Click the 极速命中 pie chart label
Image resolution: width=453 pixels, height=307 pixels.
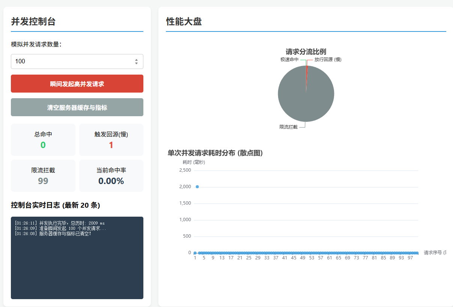click(x=289, y=60)
